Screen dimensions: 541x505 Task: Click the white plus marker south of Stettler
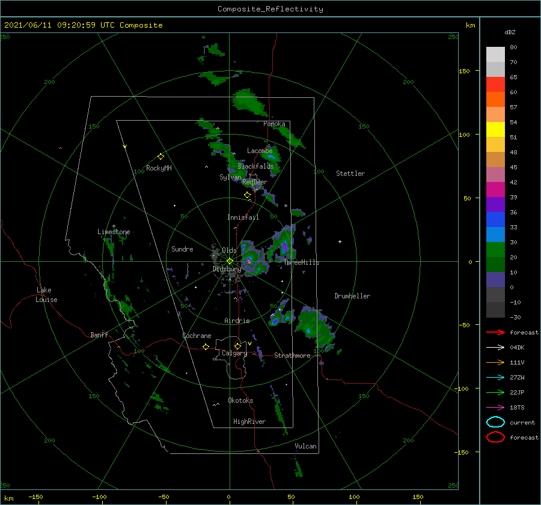pyautogui.click(x=340, y=241)
